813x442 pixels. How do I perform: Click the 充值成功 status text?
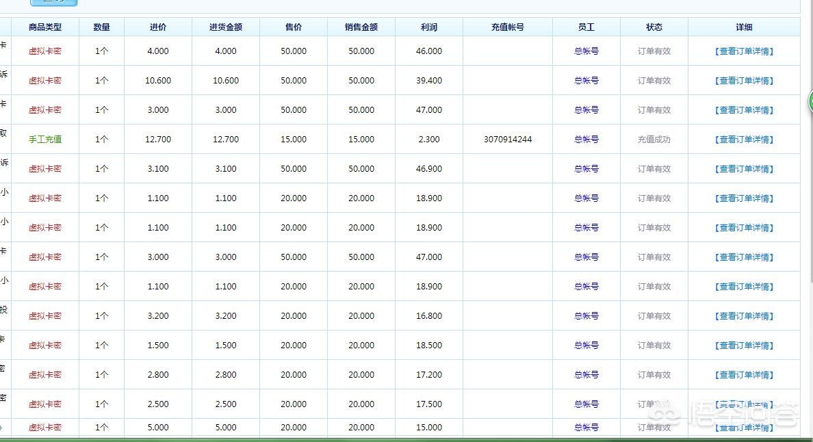click(x=654, y=139)
